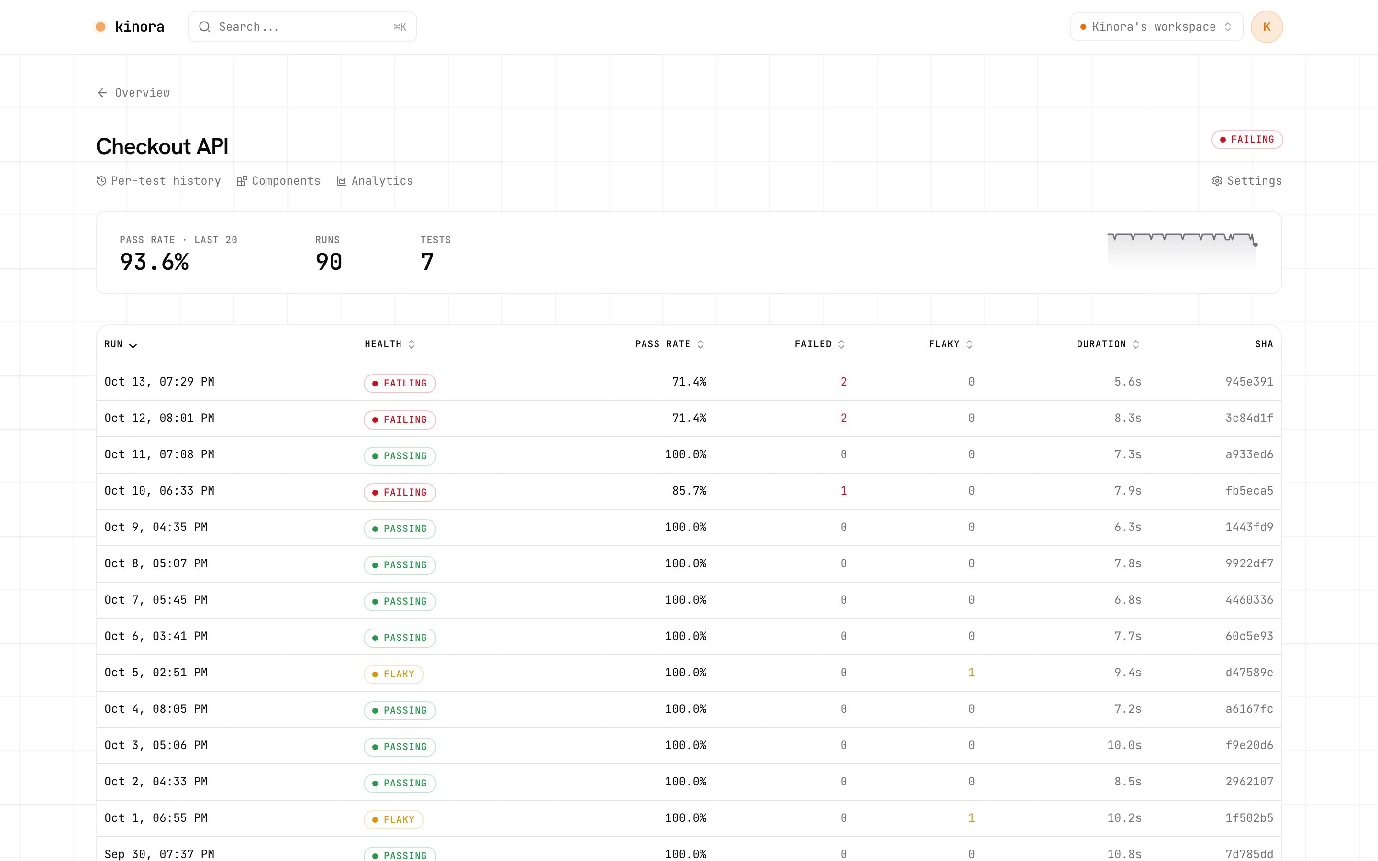Image resolution: width=1378 pixels, height=861 pixels.
Task: Sort table by FAILED column
Action: [x=820, y=344]
